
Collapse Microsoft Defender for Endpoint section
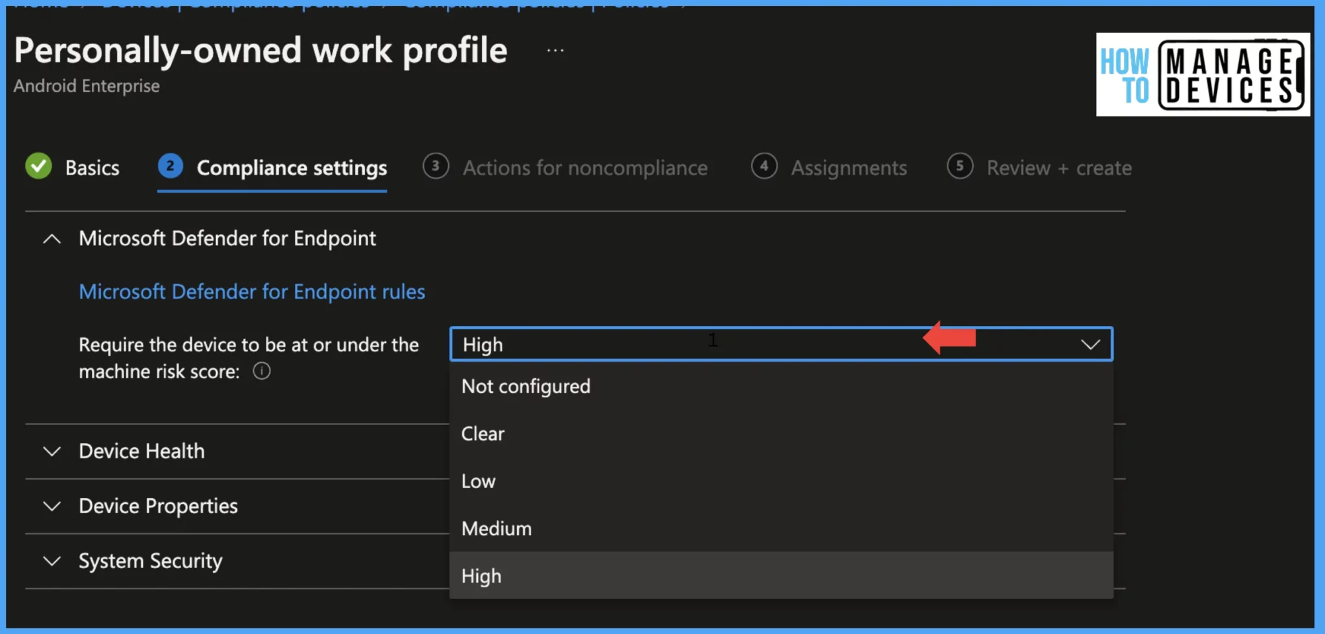(52, 239)
